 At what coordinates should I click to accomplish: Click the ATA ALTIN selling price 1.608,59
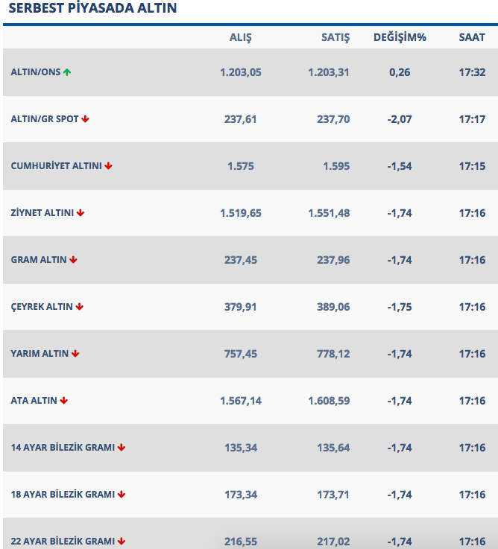pyautogui.click(x=329, y=401)
